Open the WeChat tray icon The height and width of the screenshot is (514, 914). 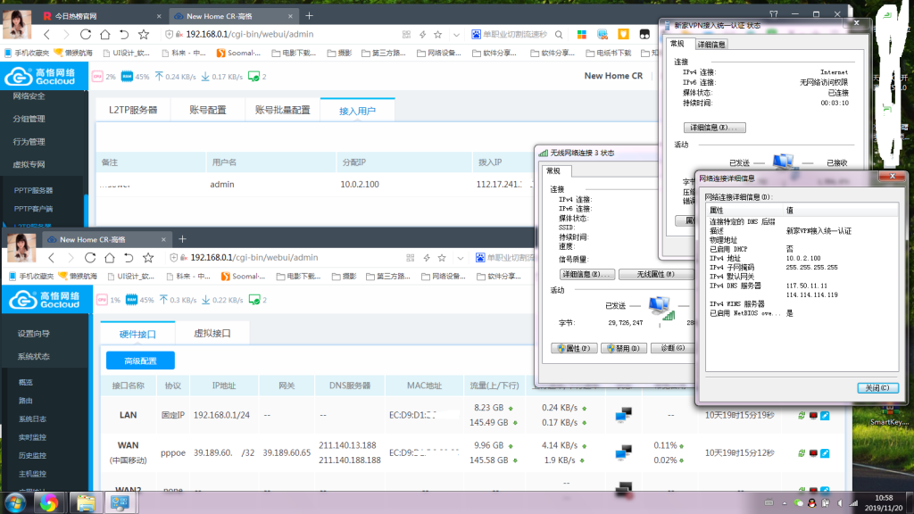tap(799, 503)
